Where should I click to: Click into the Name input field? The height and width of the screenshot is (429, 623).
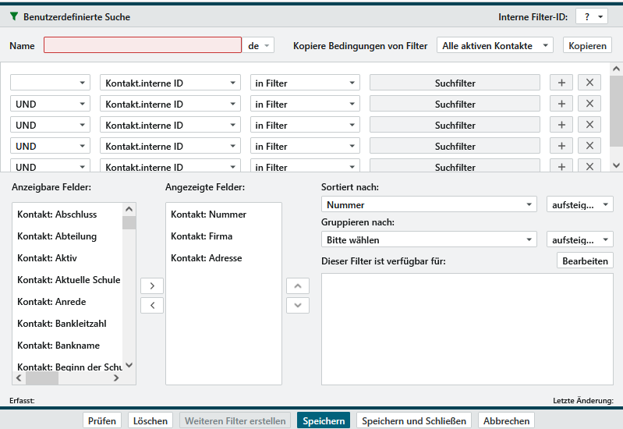click(x=142, y=46)
